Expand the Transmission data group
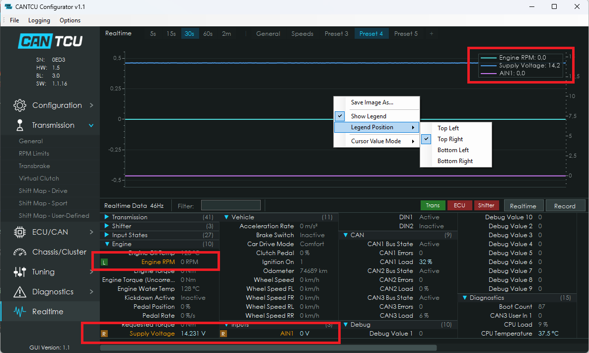Image resolution: width=589 pixels, height=353 pixels. 107,217
